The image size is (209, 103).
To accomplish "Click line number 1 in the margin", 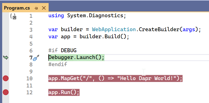I will pyautogui.click(x=31, y=16).
